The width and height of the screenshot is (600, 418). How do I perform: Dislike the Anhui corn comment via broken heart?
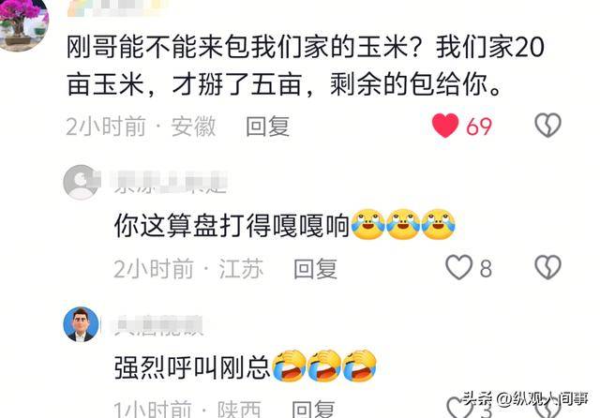click(x=547, y=126)
